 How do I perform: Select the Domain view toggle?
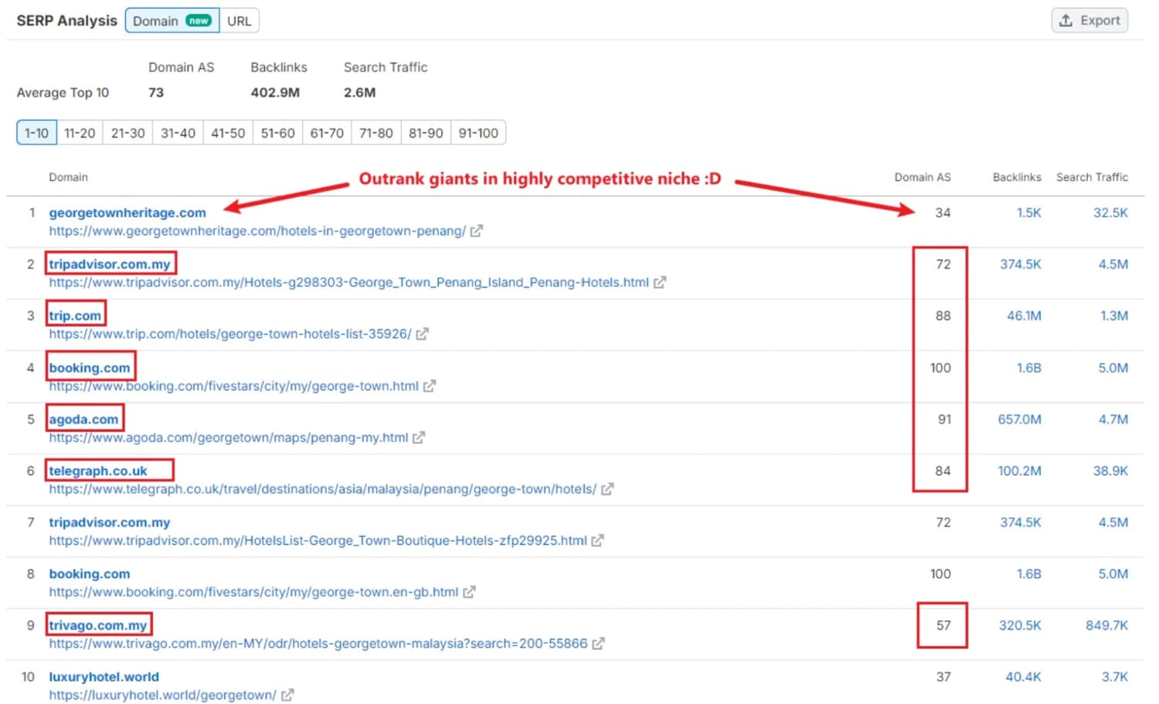click(172, 21)
